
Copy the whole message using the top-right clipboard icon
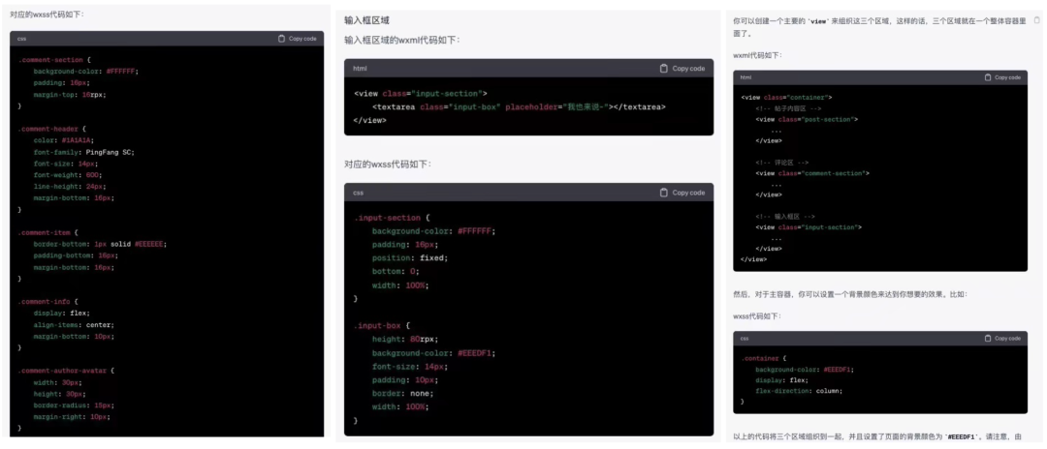pos(1036,20)
